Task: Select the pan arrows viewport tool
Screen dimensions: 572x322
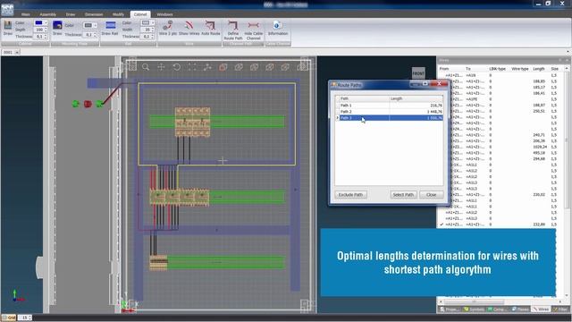Action: [x=161, y=67]
